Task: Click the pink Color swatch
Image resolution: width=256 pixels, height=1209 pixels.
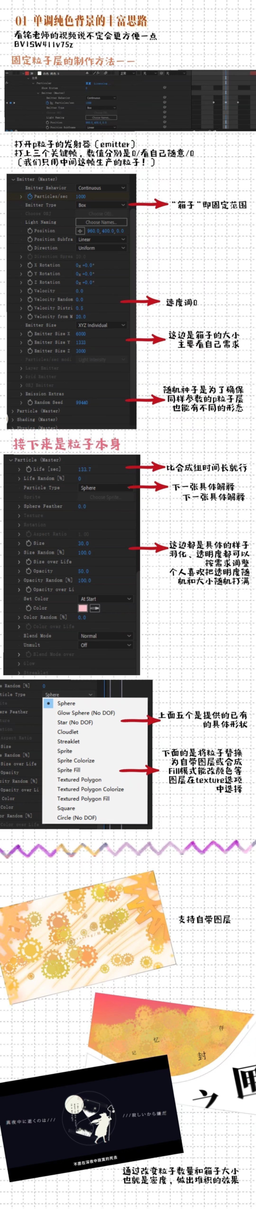Action: [x=82, y=608]
